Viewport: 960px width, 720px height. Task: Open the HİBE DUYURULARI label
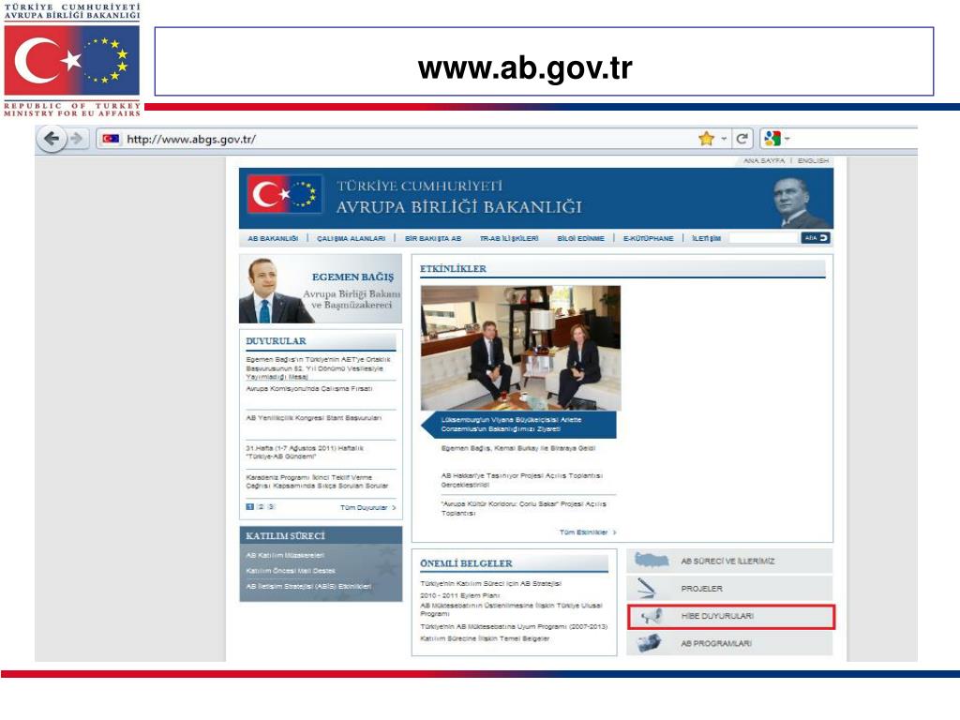pos(717,616)
